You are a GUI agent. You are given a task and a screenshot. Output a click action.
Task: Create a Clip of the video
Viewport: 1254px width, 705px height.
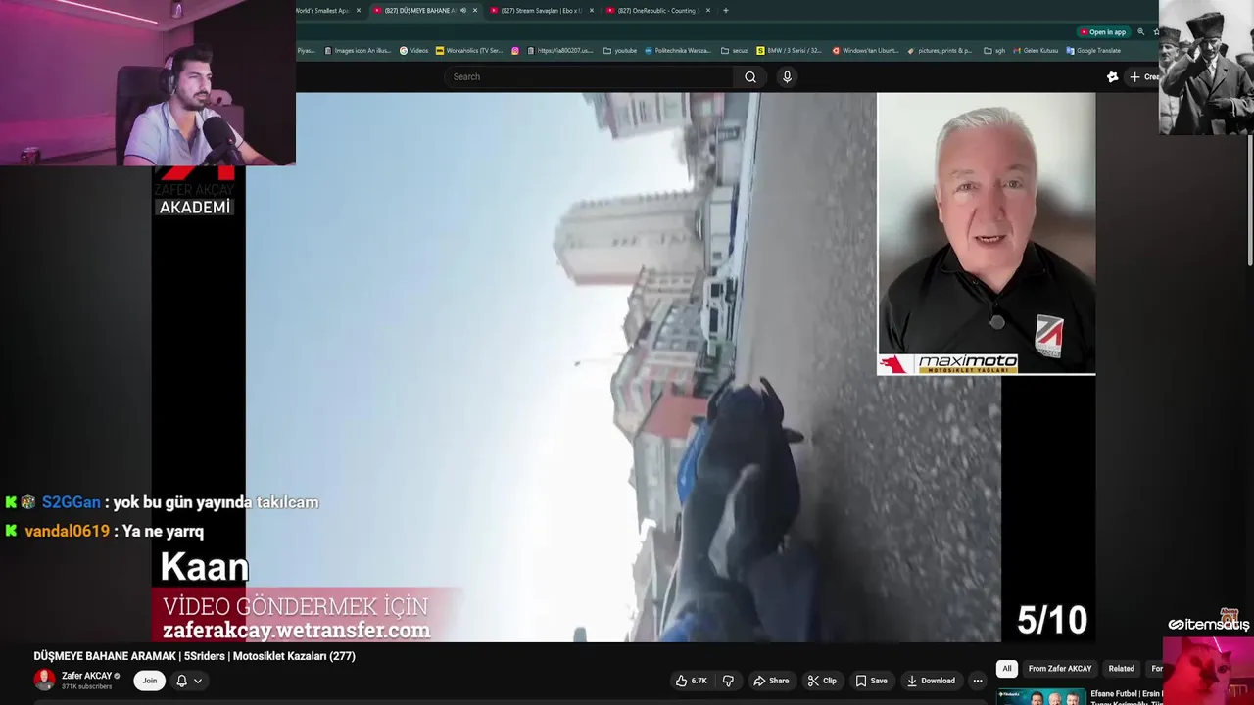point(822,681)
